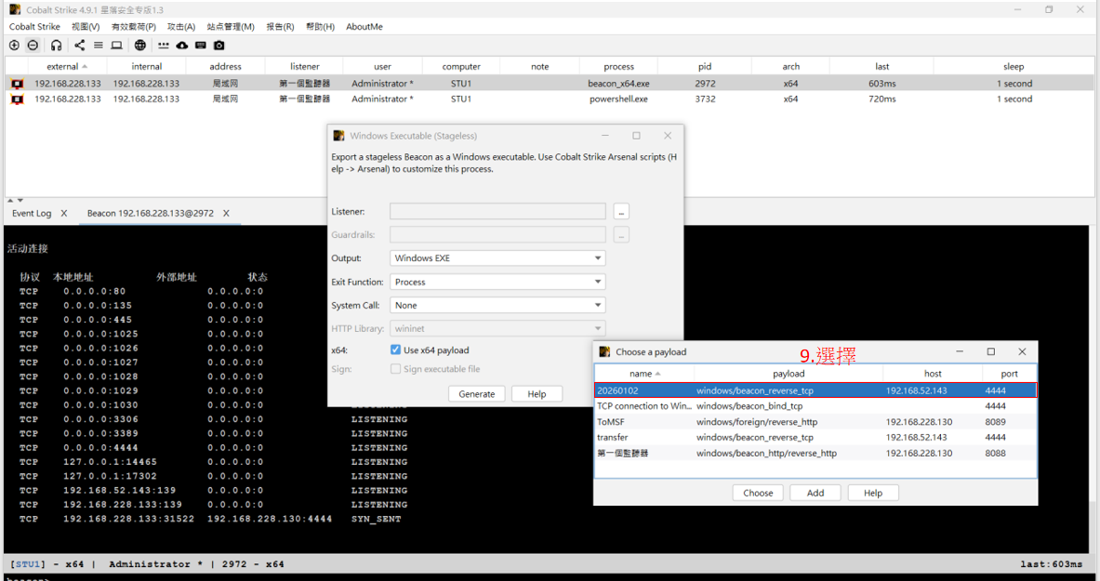
Task: Open the 报告(R) menu
Action: pyautogui.click(x=280, y=27)
